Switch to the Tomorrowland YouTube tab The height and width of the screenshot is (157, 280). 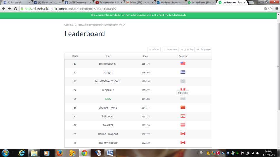pyautogui.click(x=108, y=3)
